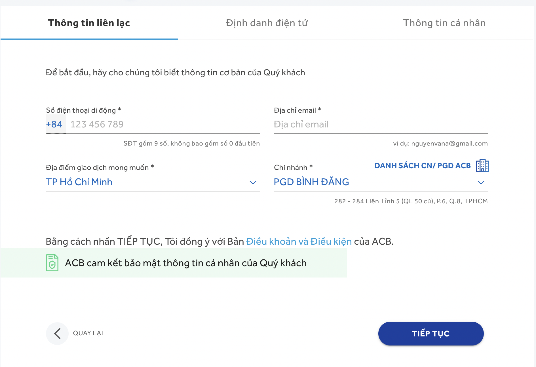The image size is (536, 367).
Task: Click the example text ví dụ: nguyenvana@gmail.com
Action: tap(440, 143)
